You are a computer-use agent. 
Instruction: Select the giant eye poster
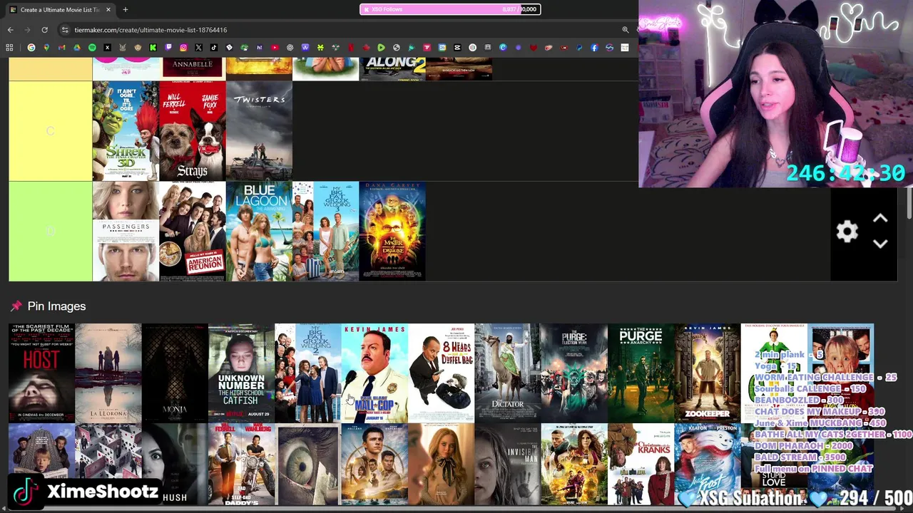pos(307,465)
